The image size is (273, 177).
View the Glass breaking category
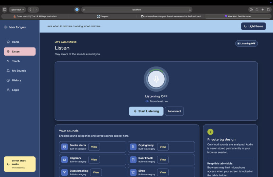pos(96,172)
